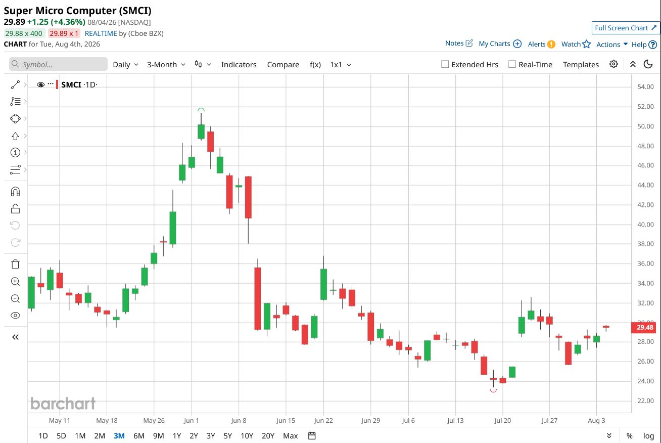
Task: Select the 1Y range tab
Action: [x=177, y=435]
